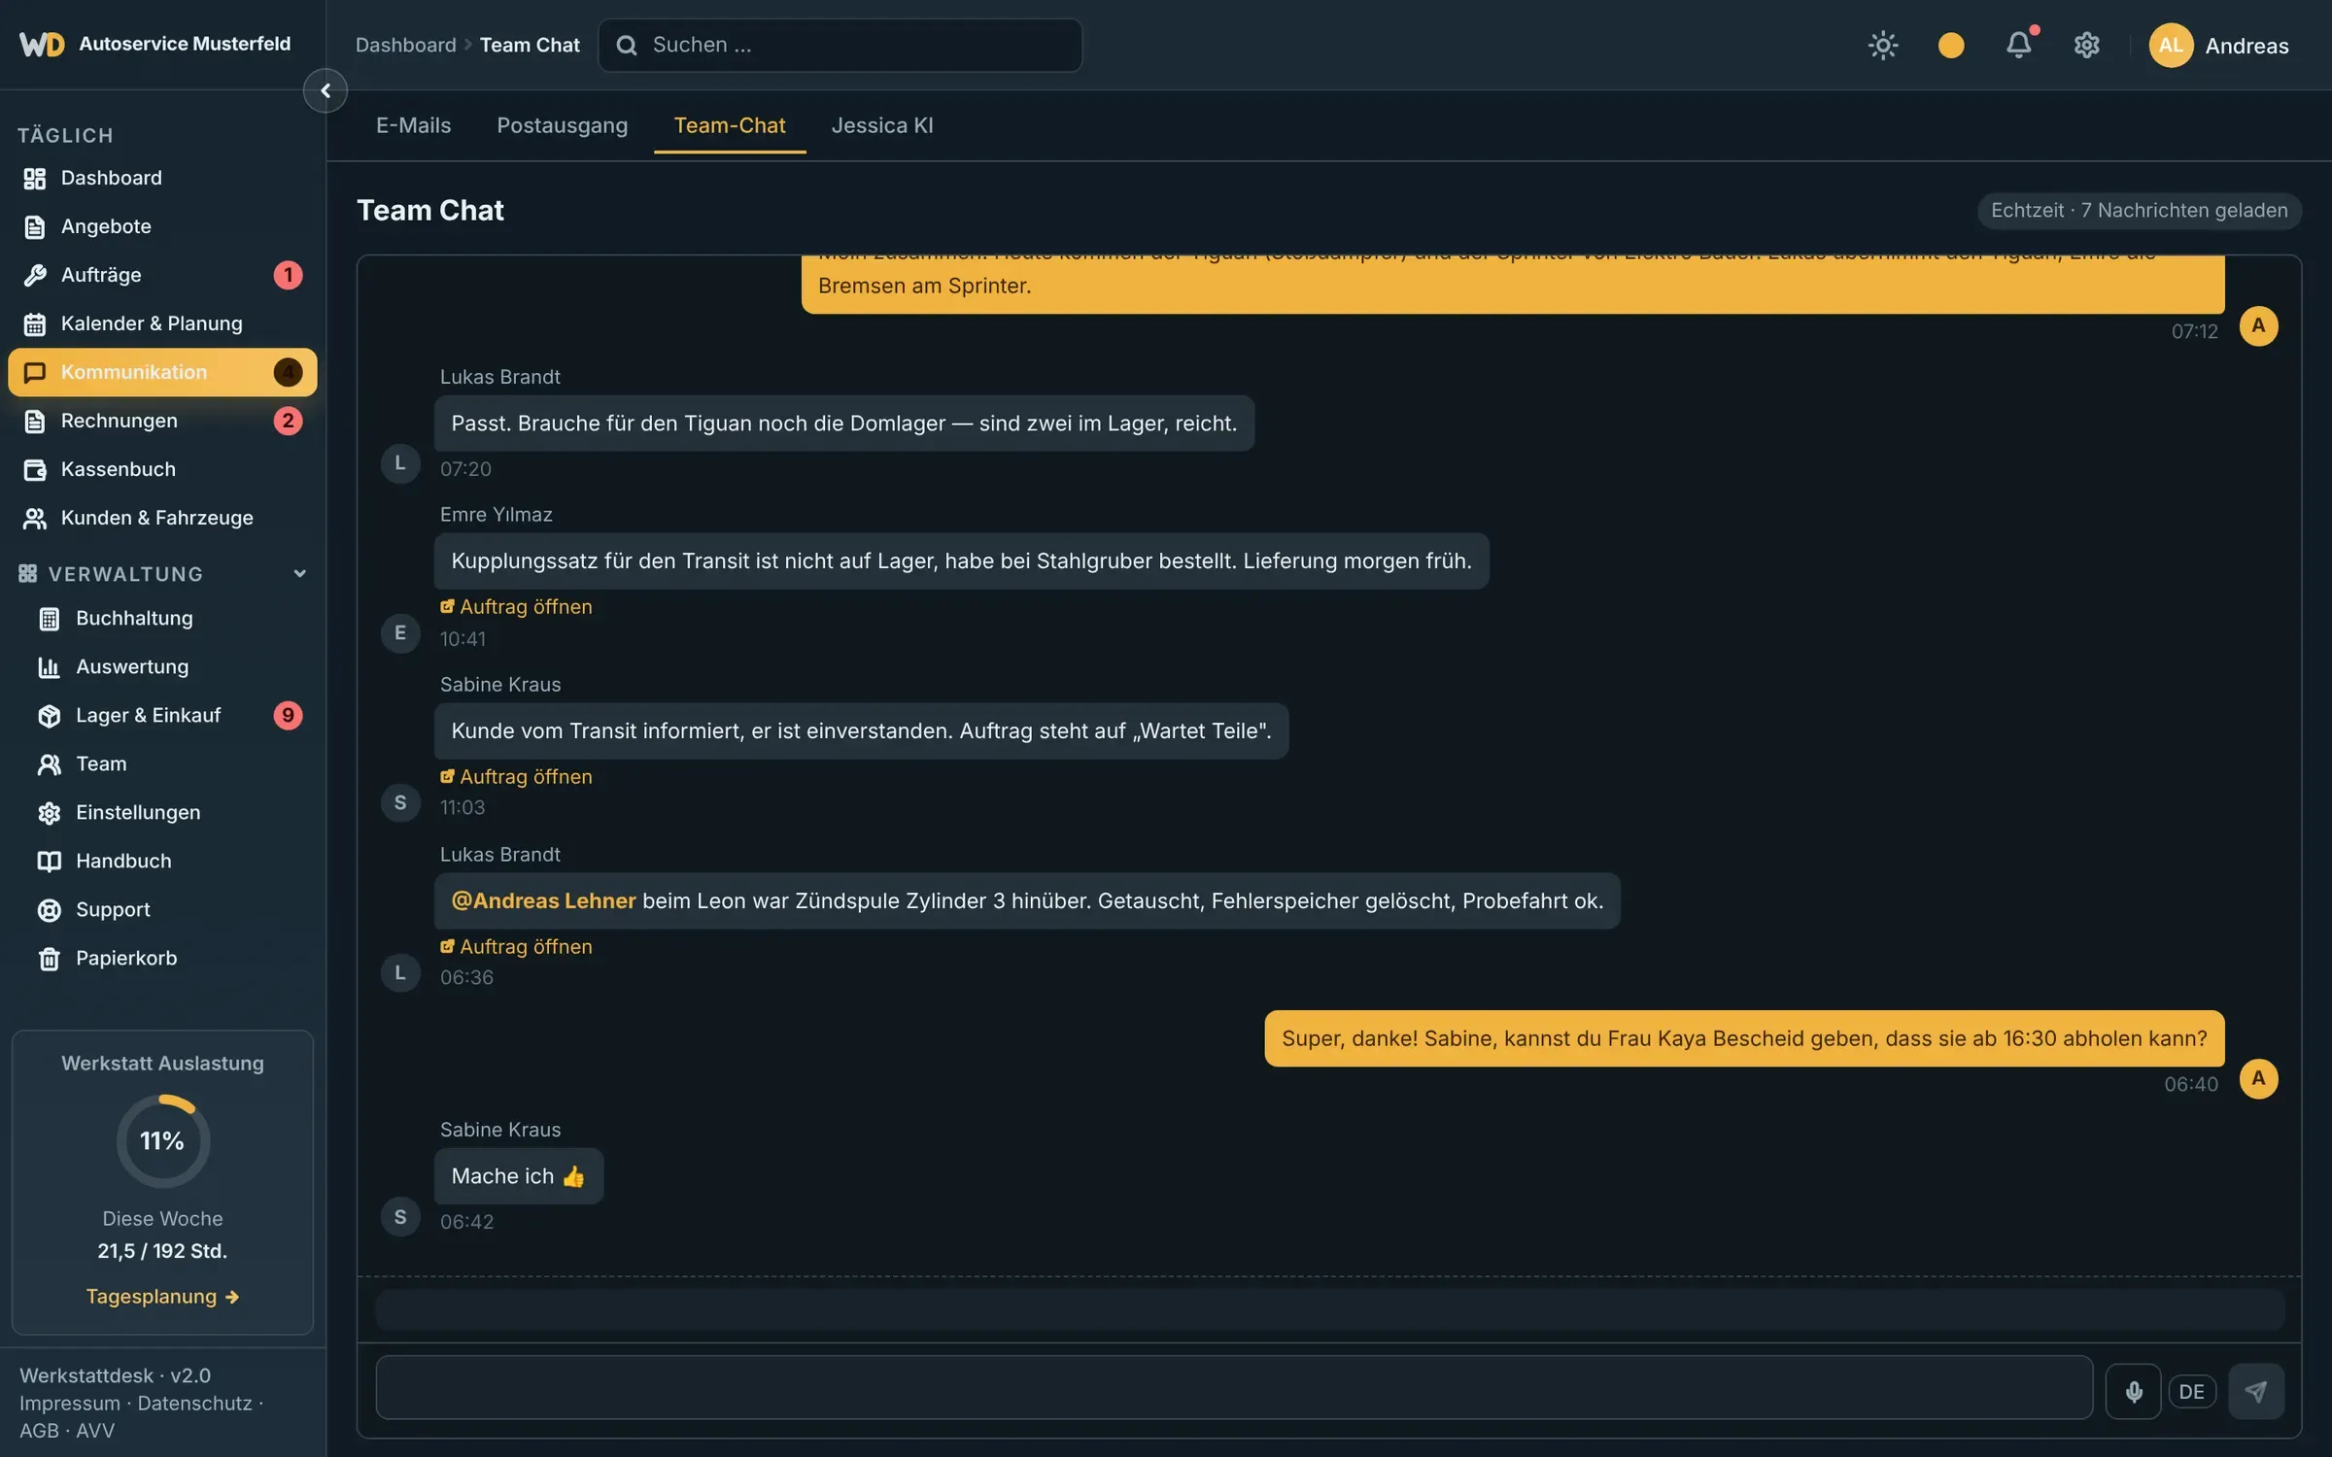
Task: Select Kommunikation in the sidebar
Action: 162,372
